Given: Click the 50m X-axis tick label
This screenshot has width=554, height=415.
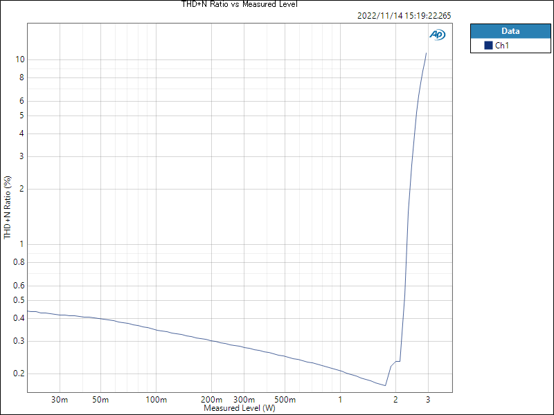Looking at the screenshot, I should [x=100, y=400].
